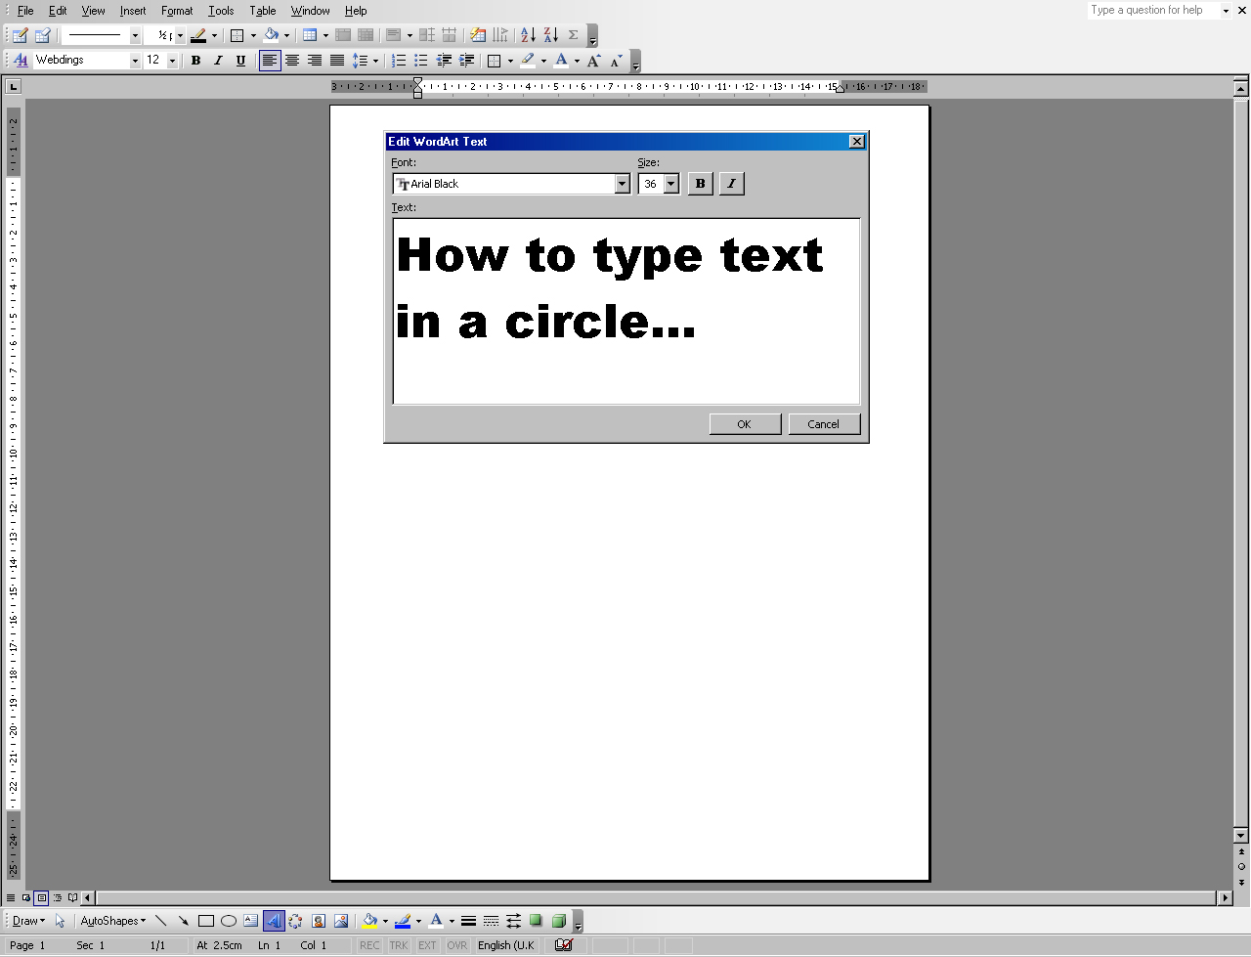Viewport: 1251px width, 957px height.
Task: Click the WordArt text input area
Action: [x=626, y=311]
